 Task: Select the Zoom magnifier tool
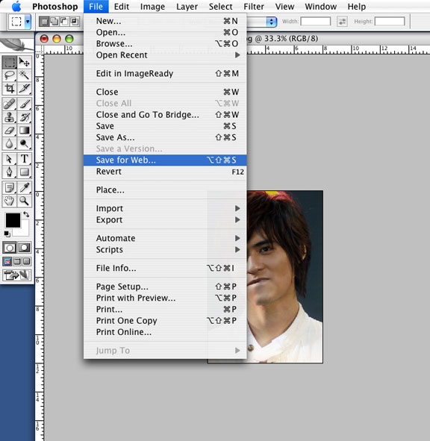25,201
